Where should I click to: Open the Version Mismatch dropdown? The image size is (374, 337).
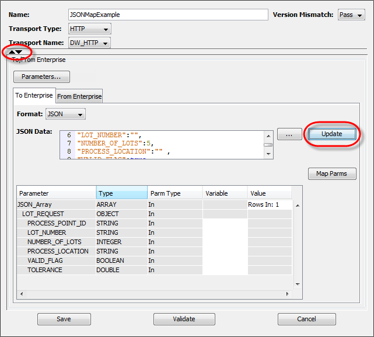[351, 15]
